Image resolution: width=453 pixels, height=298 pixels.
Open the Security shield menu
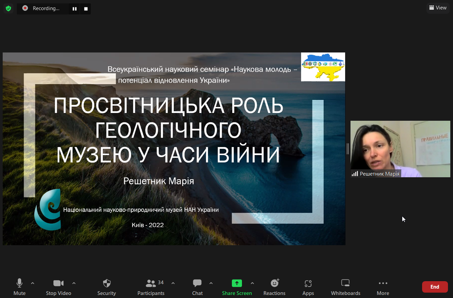[107, 287]
